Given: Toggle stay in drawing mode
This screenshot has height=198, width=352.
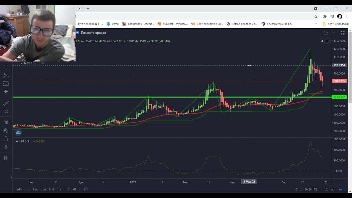Looking at the screenshot, I should coord(6,130).
